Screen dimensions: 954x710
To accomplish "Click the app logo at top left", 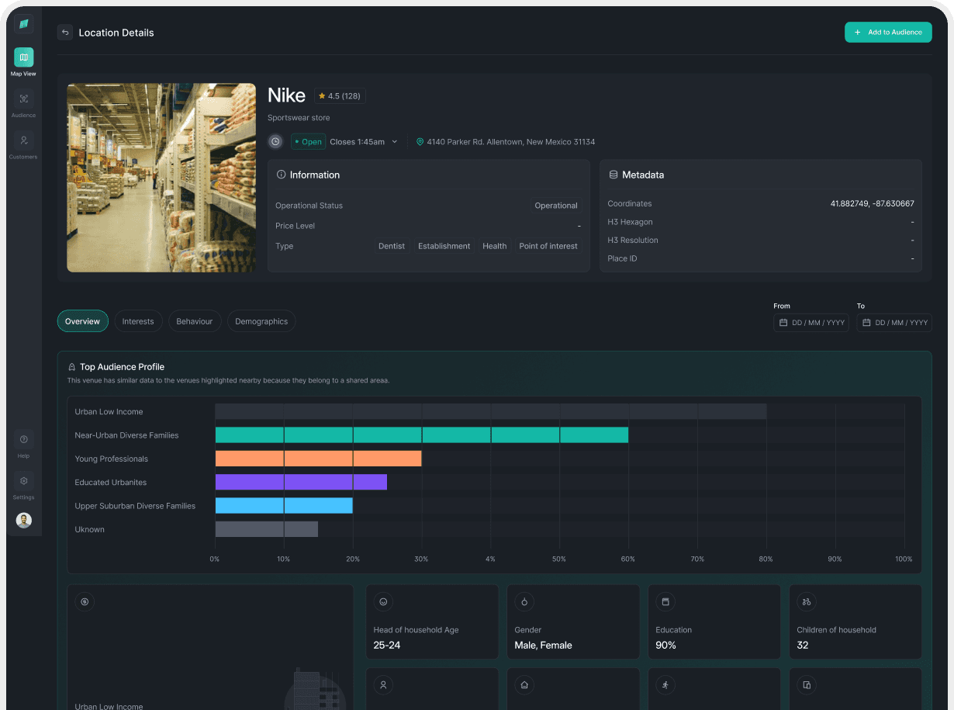I will pyautogui.click(x=23, y=24).
